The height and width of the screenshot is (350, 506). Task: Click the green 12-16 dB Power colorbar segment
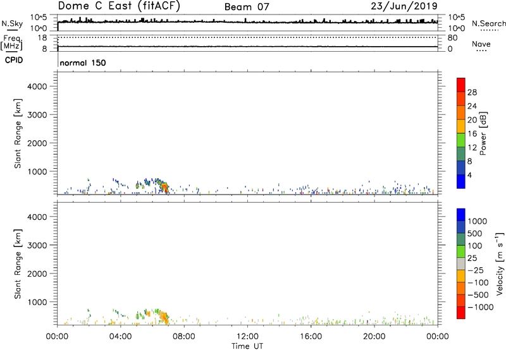pyautogui.click(x=461, y=140)
